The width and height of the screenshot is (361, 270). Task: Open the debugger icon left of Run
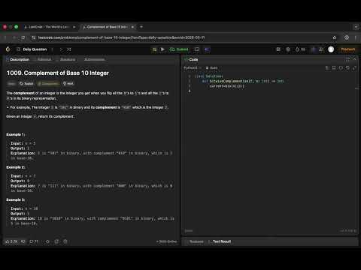pyautogui.click(x=154, y=49)
